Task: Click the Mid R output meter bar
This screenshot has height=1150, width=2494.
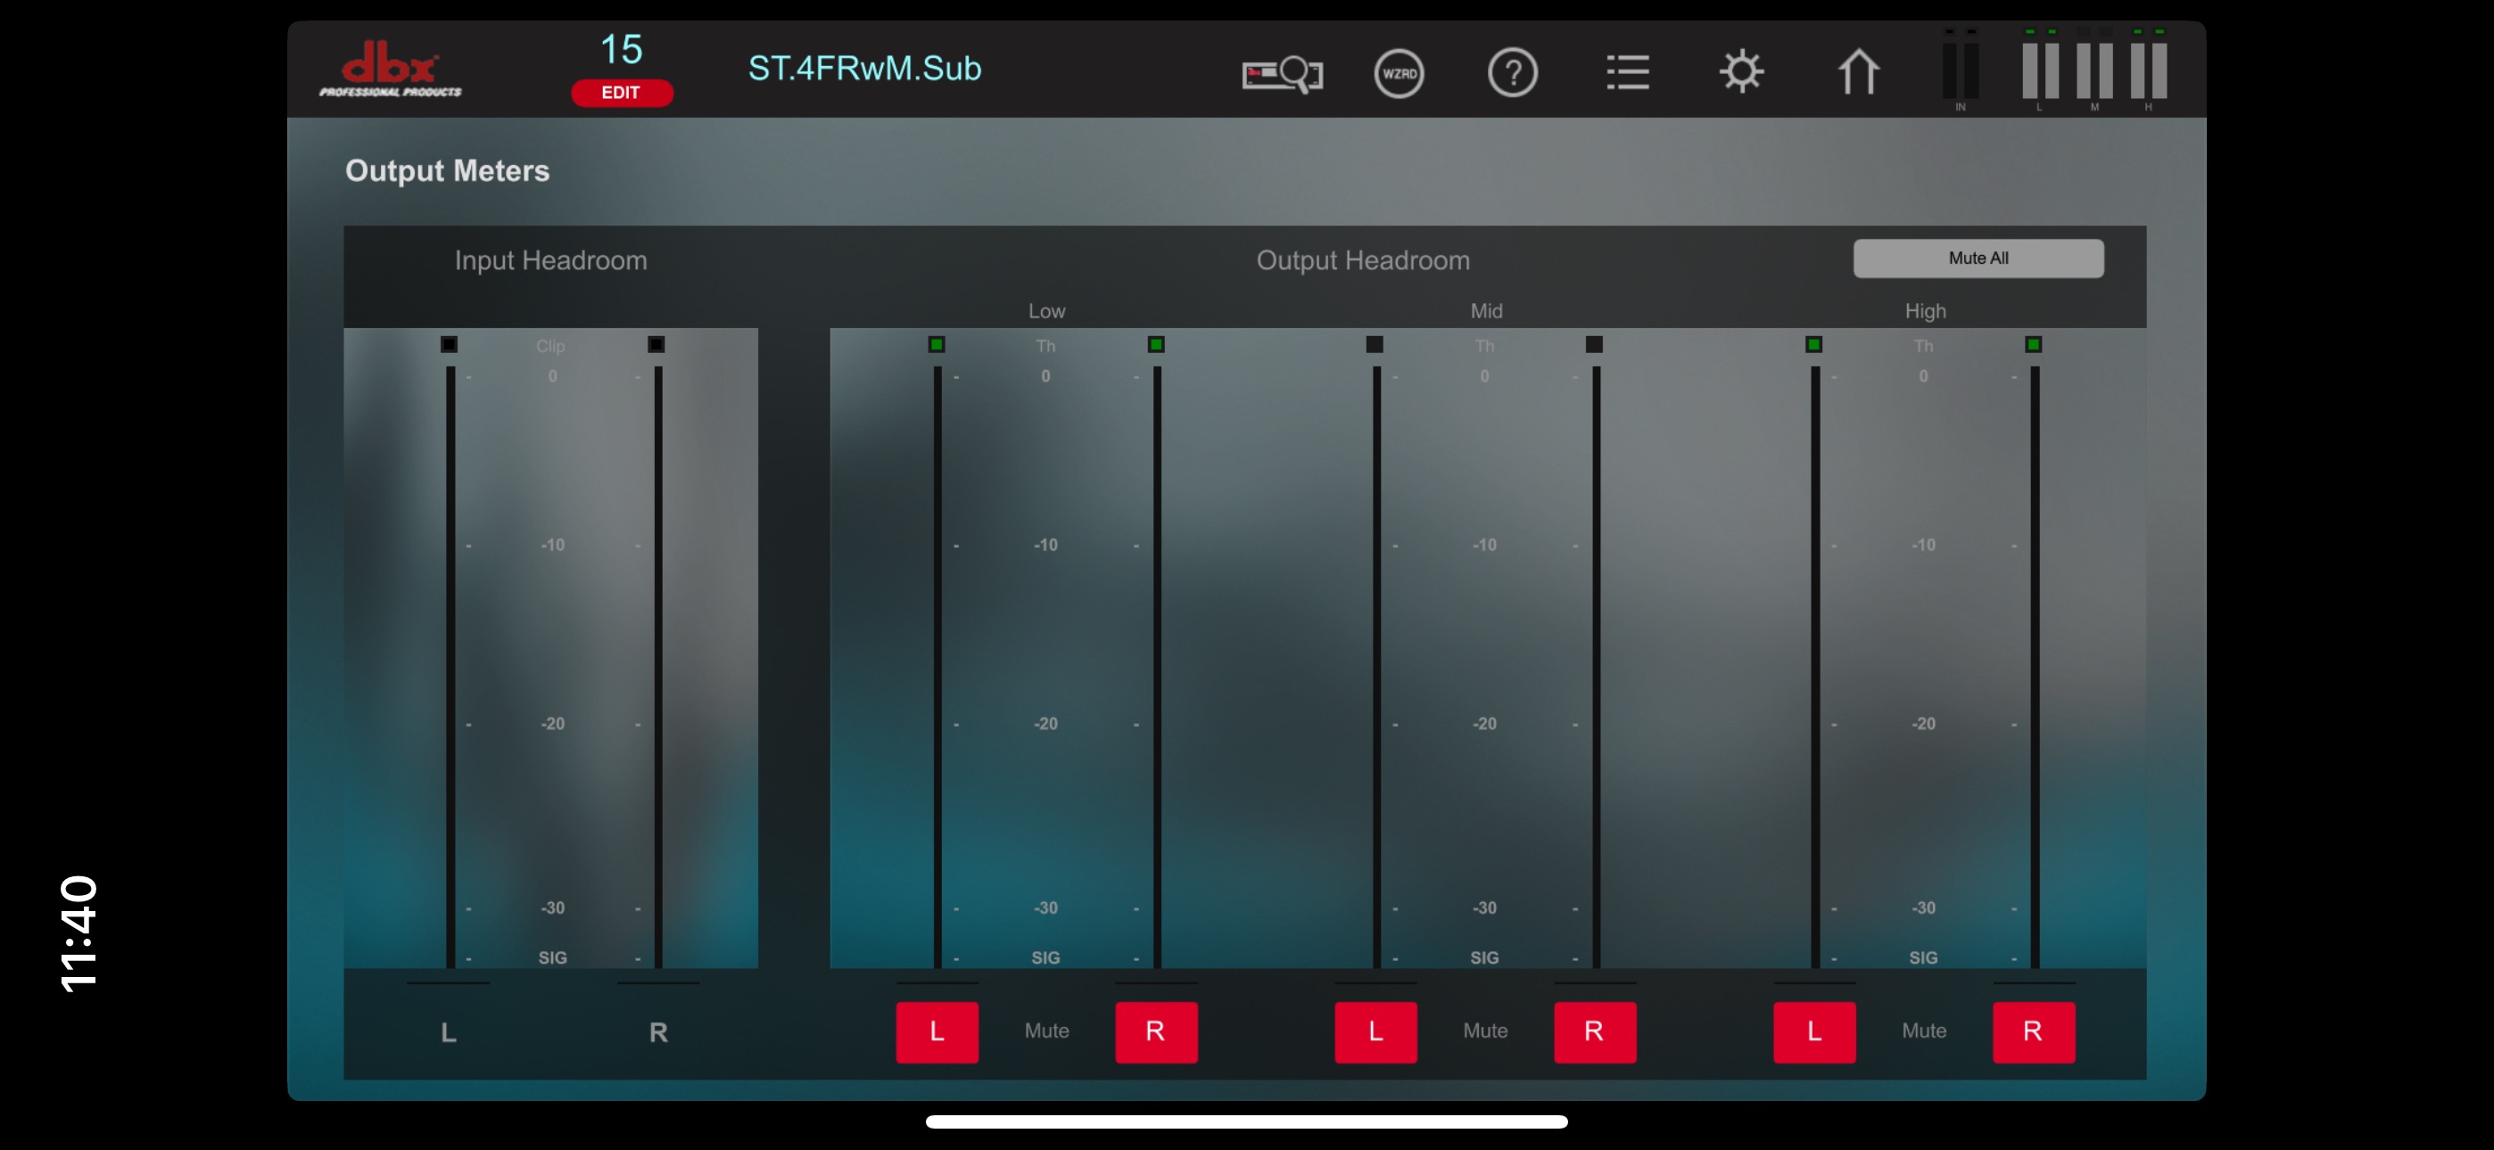Action: (x=1596, y=667)
